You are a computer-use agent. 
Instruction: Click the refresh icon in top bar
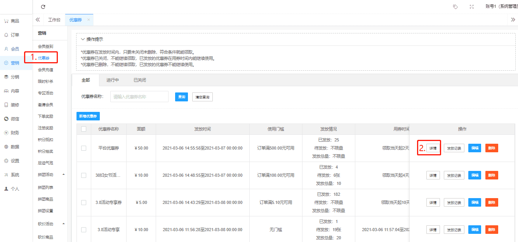click(x=43, y=7)
